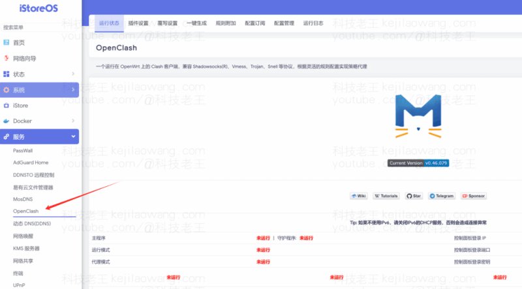The width and height of the screenshot is (522, 289).
Task: Click the 首页 home icon
Action: pyautogui.click(x=7, y=42)
